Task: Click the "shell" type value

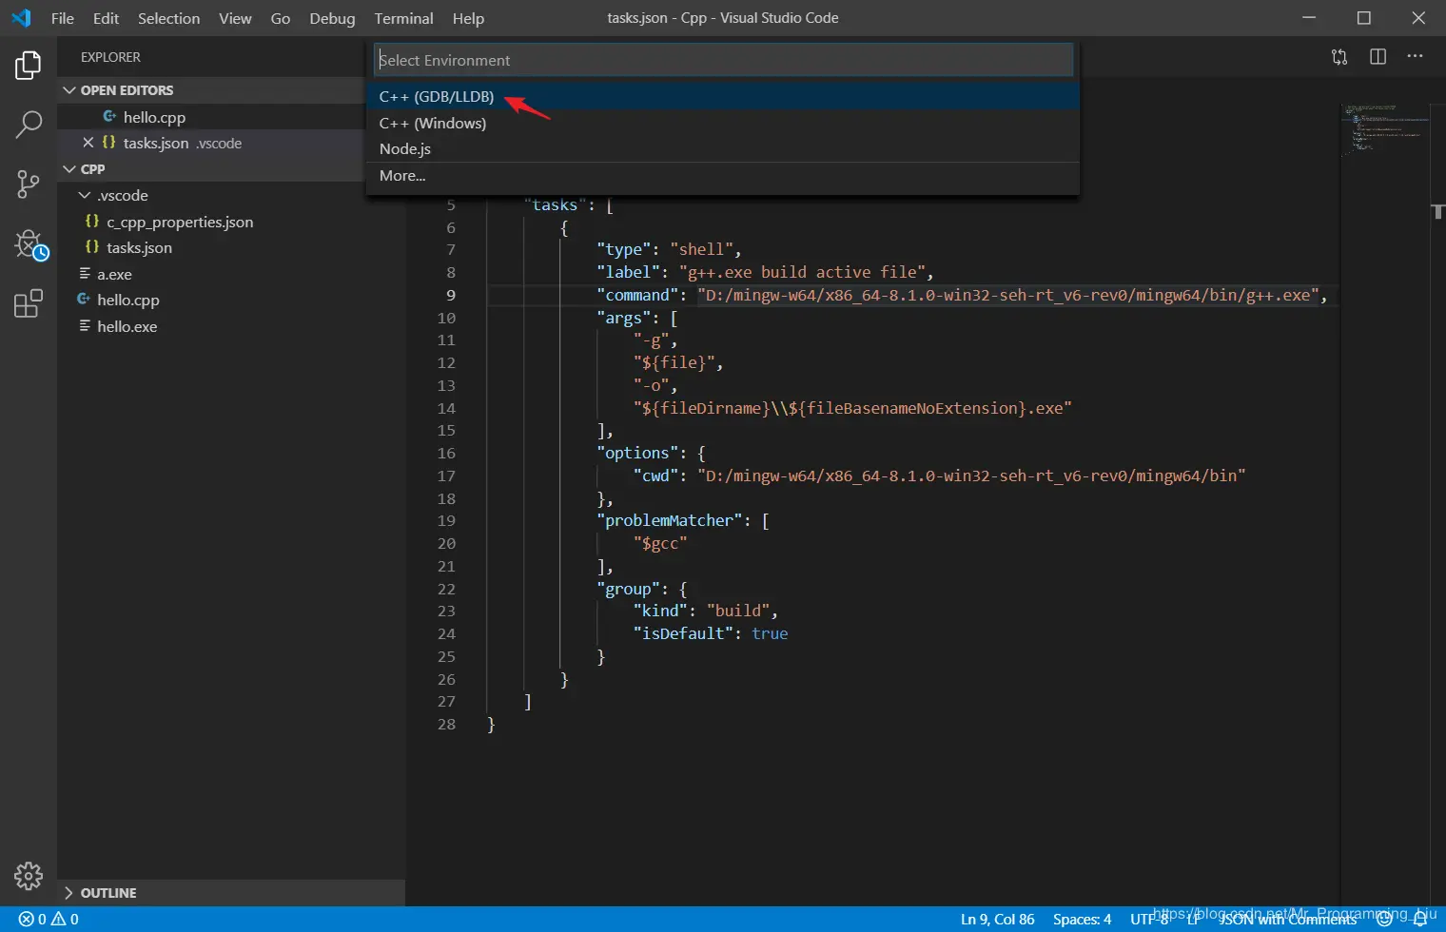Action: pos(701,249)
